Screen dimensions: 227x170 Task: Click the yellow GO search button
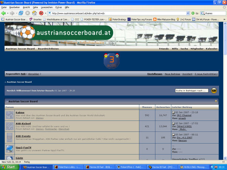click(214, 91)
